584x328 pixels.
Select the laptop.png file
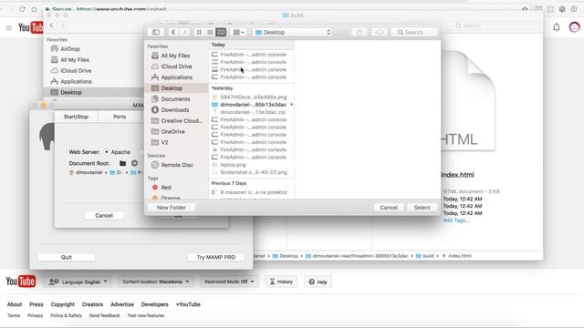234,164
